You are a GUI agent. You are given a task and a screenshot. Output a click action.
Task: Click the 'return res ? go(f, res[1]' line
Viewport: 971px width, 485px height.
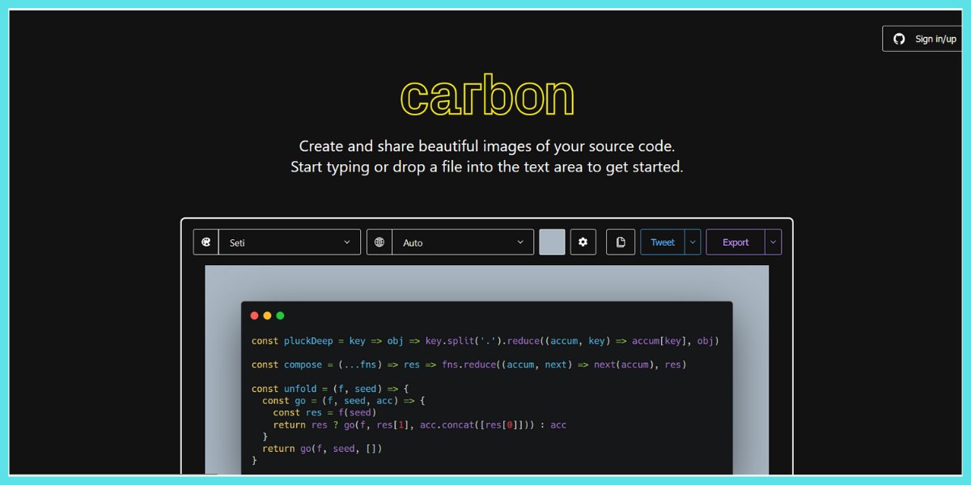[x=420, y=424]
